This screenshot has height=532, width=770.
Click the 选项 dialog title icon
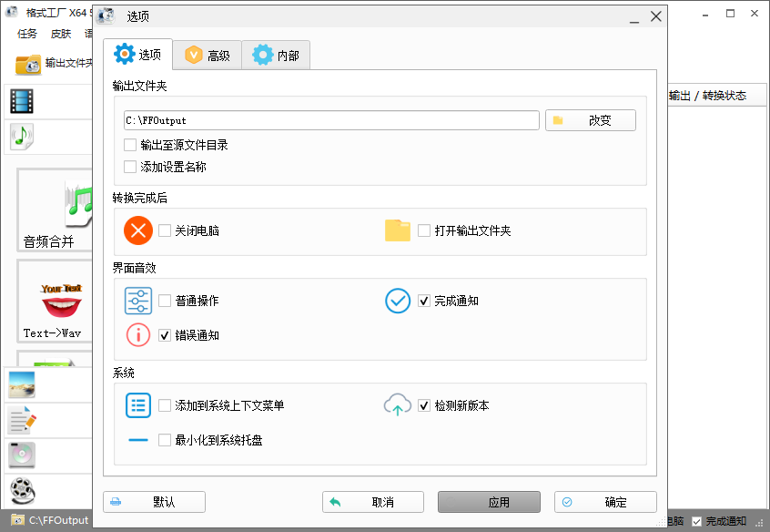pyautogui.click(x=106, y=15)
